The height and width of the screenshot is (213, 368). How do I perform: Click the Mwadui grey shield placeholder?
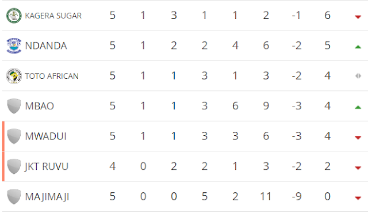pyautogui.click(x=14, y=136)
